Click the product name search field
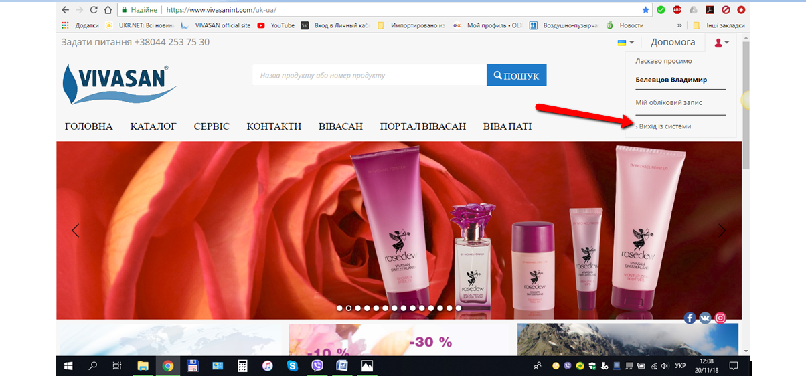Image resolution: width=806 pixels, height=376 pixels. (x=369, y=75)
